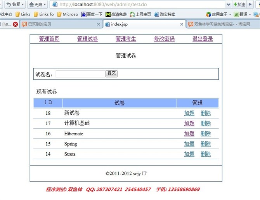260x200 pixels.
Task: Click 删除 for Hibernate row
Action: point(206,134)
